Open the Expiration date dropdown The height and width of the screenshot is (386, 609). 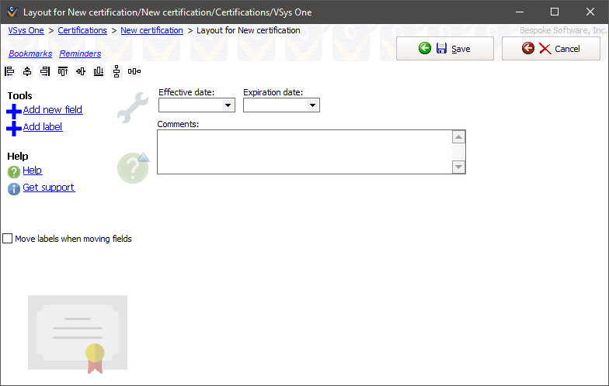[x=312, y=105]
